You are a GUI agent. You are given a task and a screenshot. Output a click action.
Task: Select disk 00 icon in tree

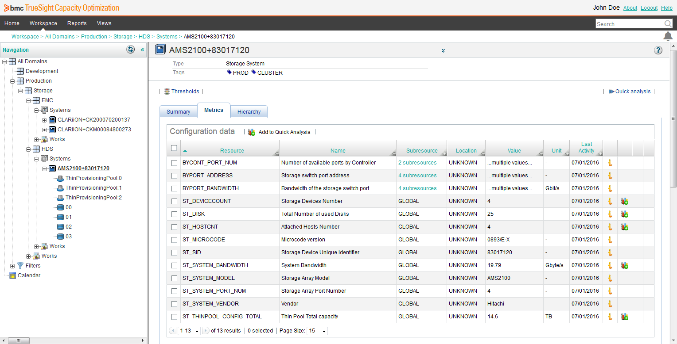(60, 207)
